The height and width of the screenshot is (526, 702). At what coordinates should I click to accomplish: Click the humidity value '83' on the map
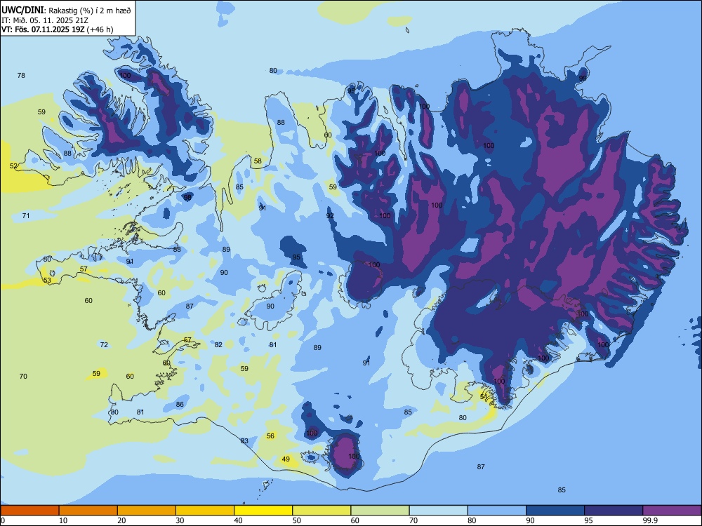pos(244,441)
